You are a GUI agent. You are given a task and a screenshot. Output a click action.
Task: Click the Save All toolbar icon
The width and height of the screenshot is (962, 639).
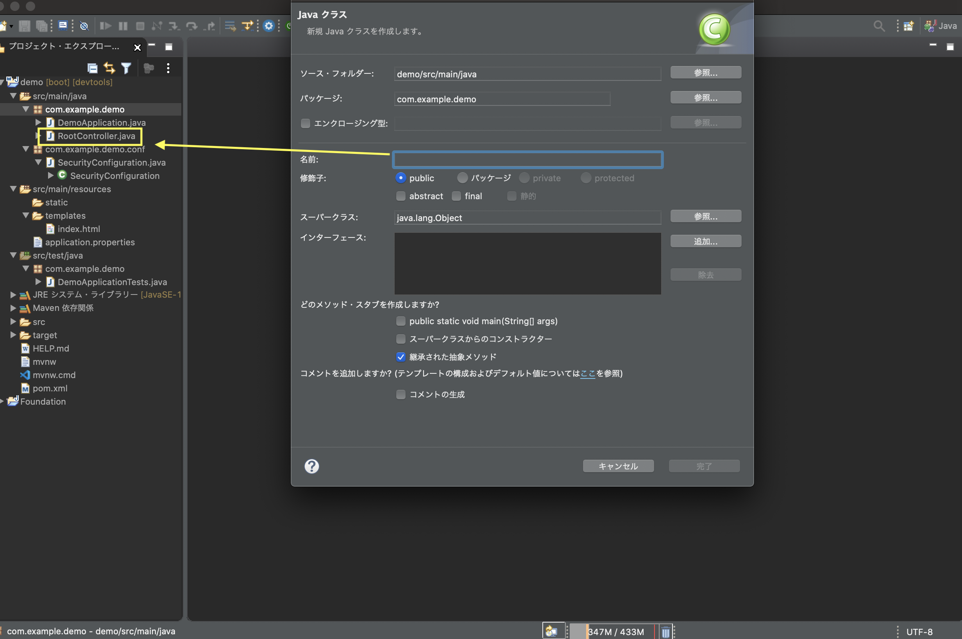coord(41,26)
